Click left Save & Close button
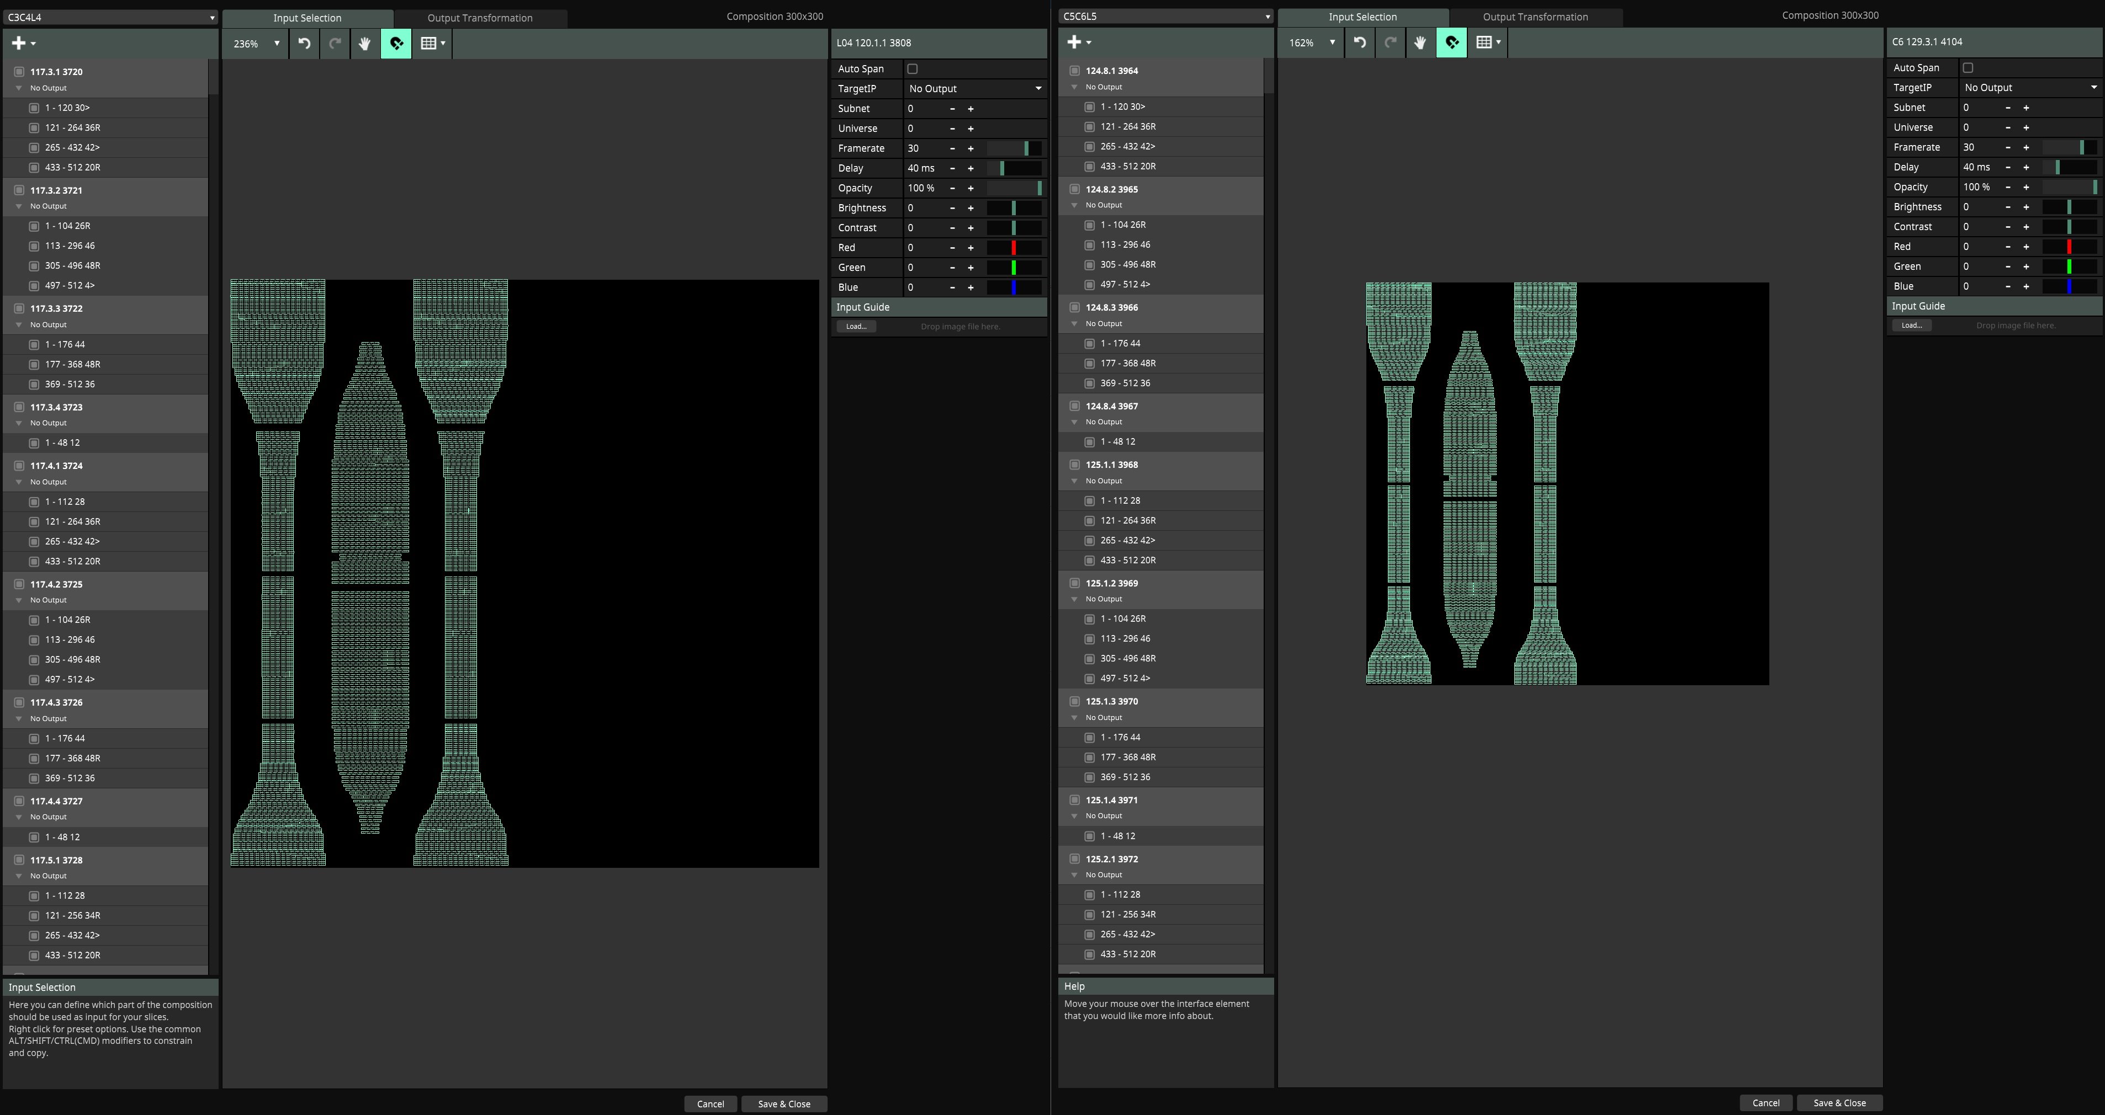This screenshot has width=2105, height=1115. tap(784, 1103)
